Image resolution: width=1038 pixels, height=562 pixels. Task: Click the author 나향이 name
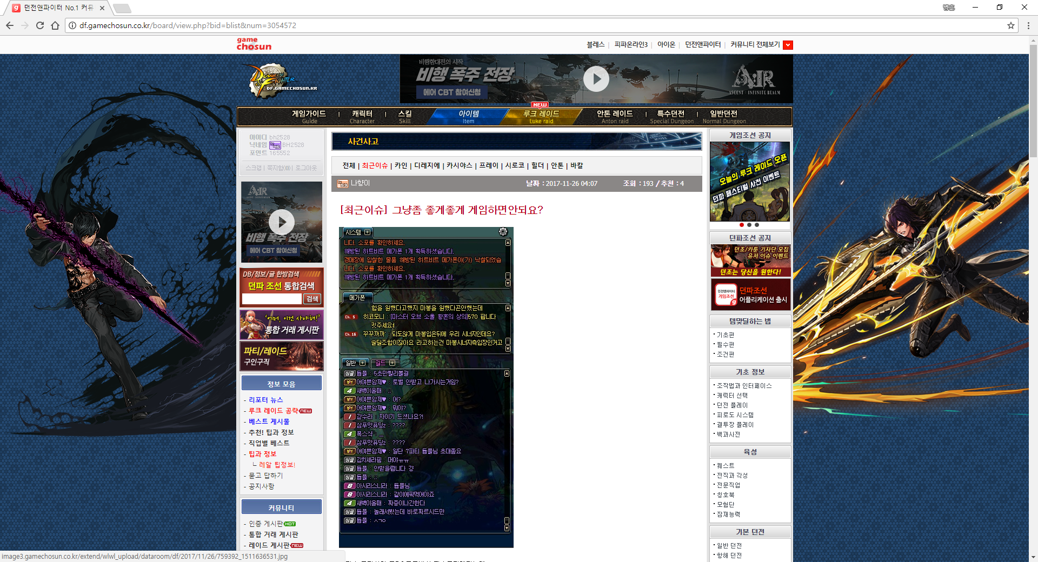coord(360,183)
